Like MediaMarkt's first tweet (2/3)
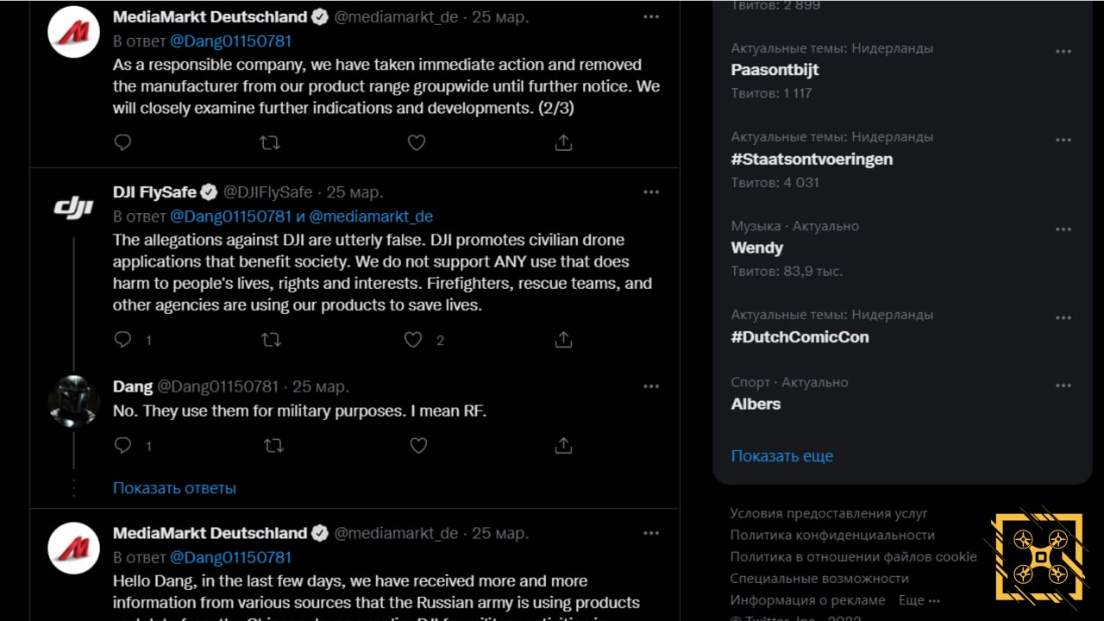Image resolution: width=1104 pixels, height=621 pixels. [417, 142]
